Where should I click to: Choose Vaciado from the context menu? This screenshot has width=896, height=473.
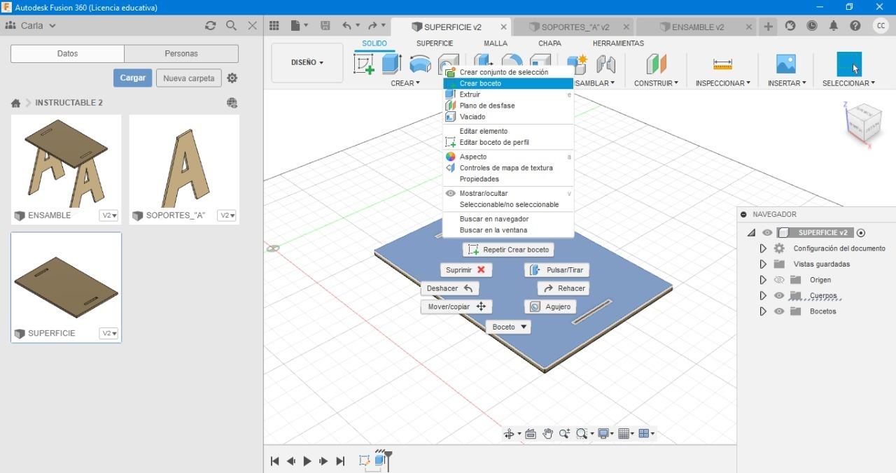pos(508,117)
